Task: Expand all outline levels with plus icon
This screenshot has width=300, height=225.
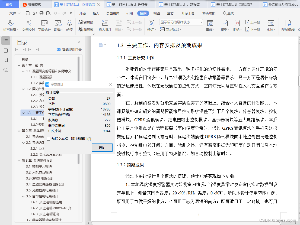Action: click(x=30, y=50)
